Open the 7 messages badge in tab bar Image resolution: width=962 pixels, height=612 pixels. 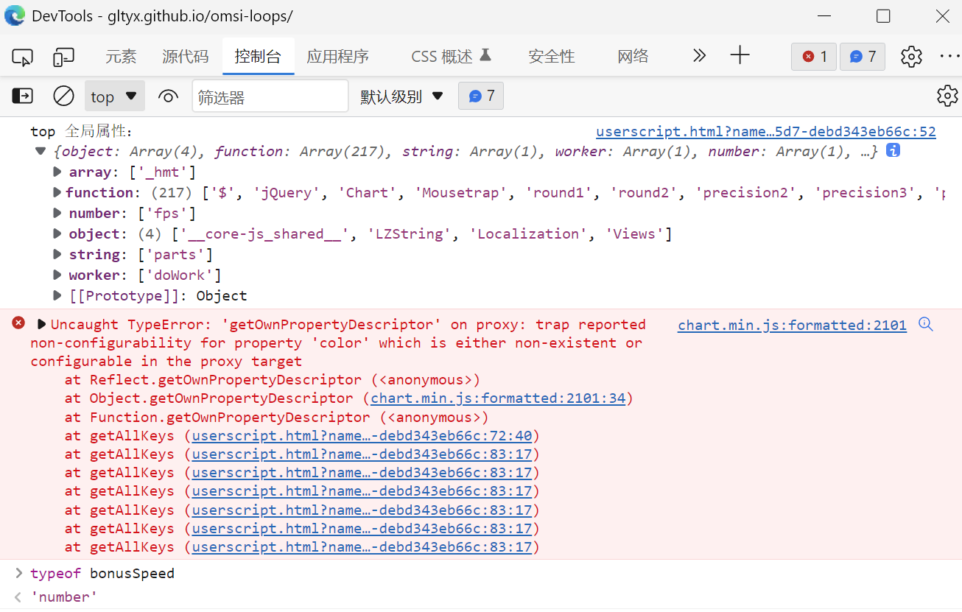click(x=862, y=57)
